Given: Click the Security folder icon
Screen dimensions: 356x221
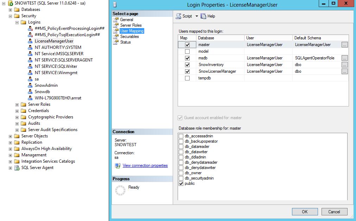Looking at the screenshot, I should pyautogui.click(x=17, y=16).
